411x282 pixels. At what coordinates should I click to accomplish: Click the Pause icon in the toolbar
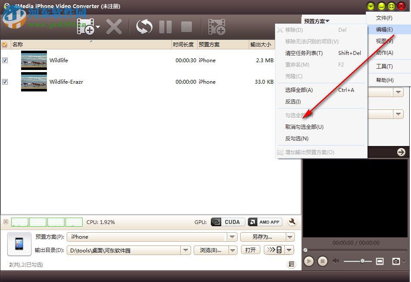coord(165,27)
